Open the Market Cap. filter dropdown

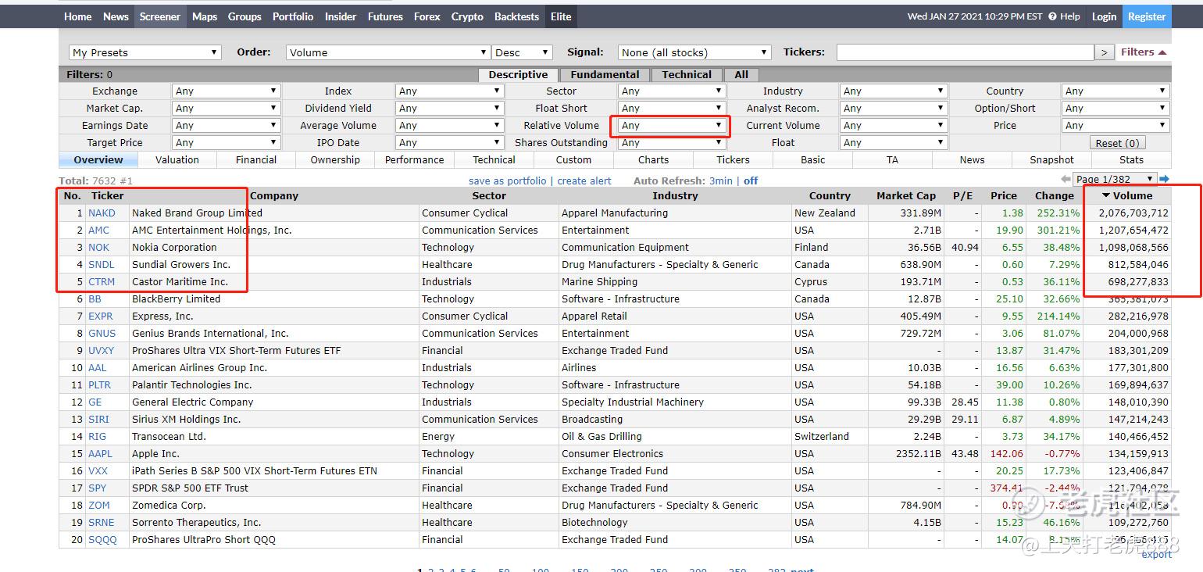pos(226,109)
